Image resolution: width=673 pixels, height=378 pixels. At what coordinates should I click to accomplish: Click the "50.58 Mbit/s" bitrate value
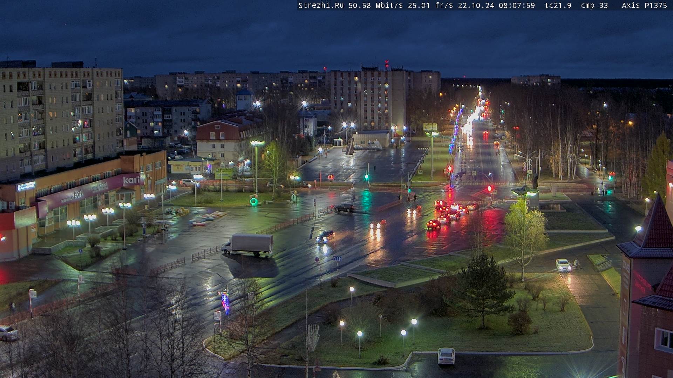[x=376, y=5]
